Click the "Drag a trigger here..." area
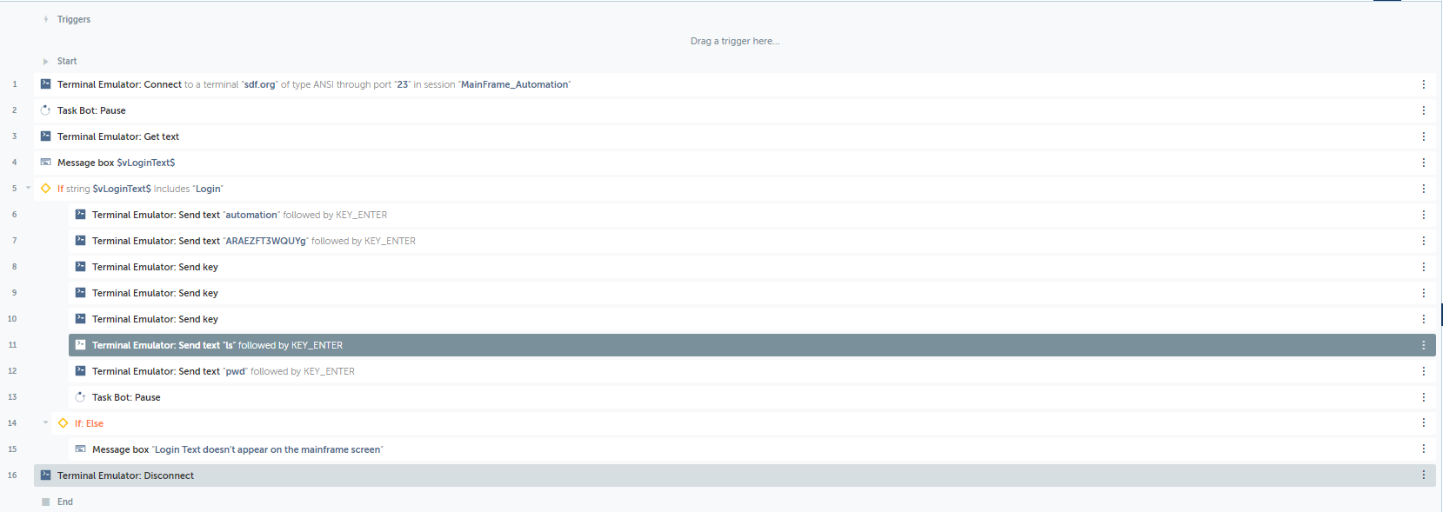Screen dimensions: 1443x512 (735, 41)
